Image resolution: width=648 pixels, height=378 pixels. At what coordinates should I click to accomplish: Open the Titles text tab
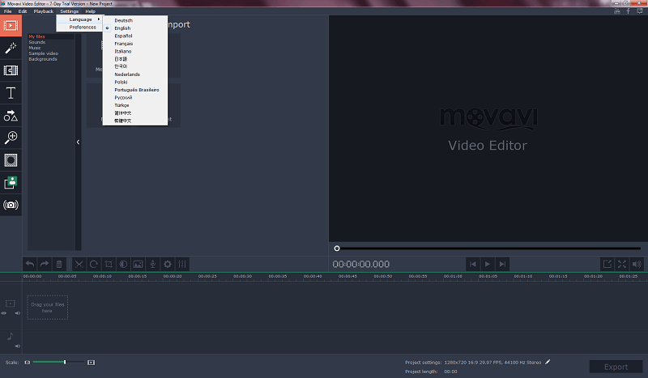[x=11, y=93]
